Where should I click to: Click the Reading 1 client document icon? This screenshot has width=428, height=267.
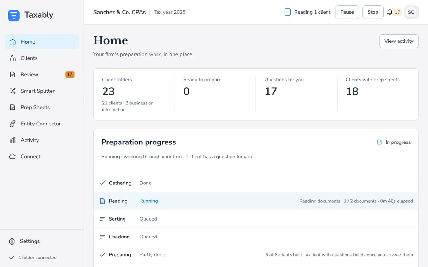click(x=288, y=12)
